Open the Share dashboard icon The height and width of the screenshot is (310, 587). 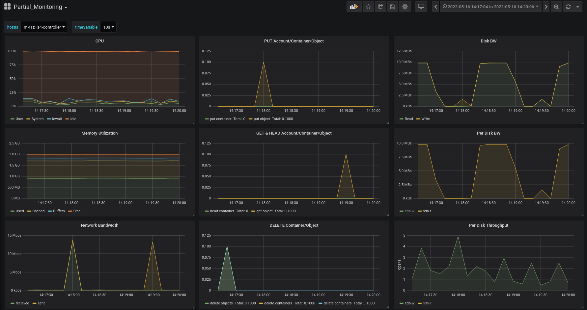point(380,7)
